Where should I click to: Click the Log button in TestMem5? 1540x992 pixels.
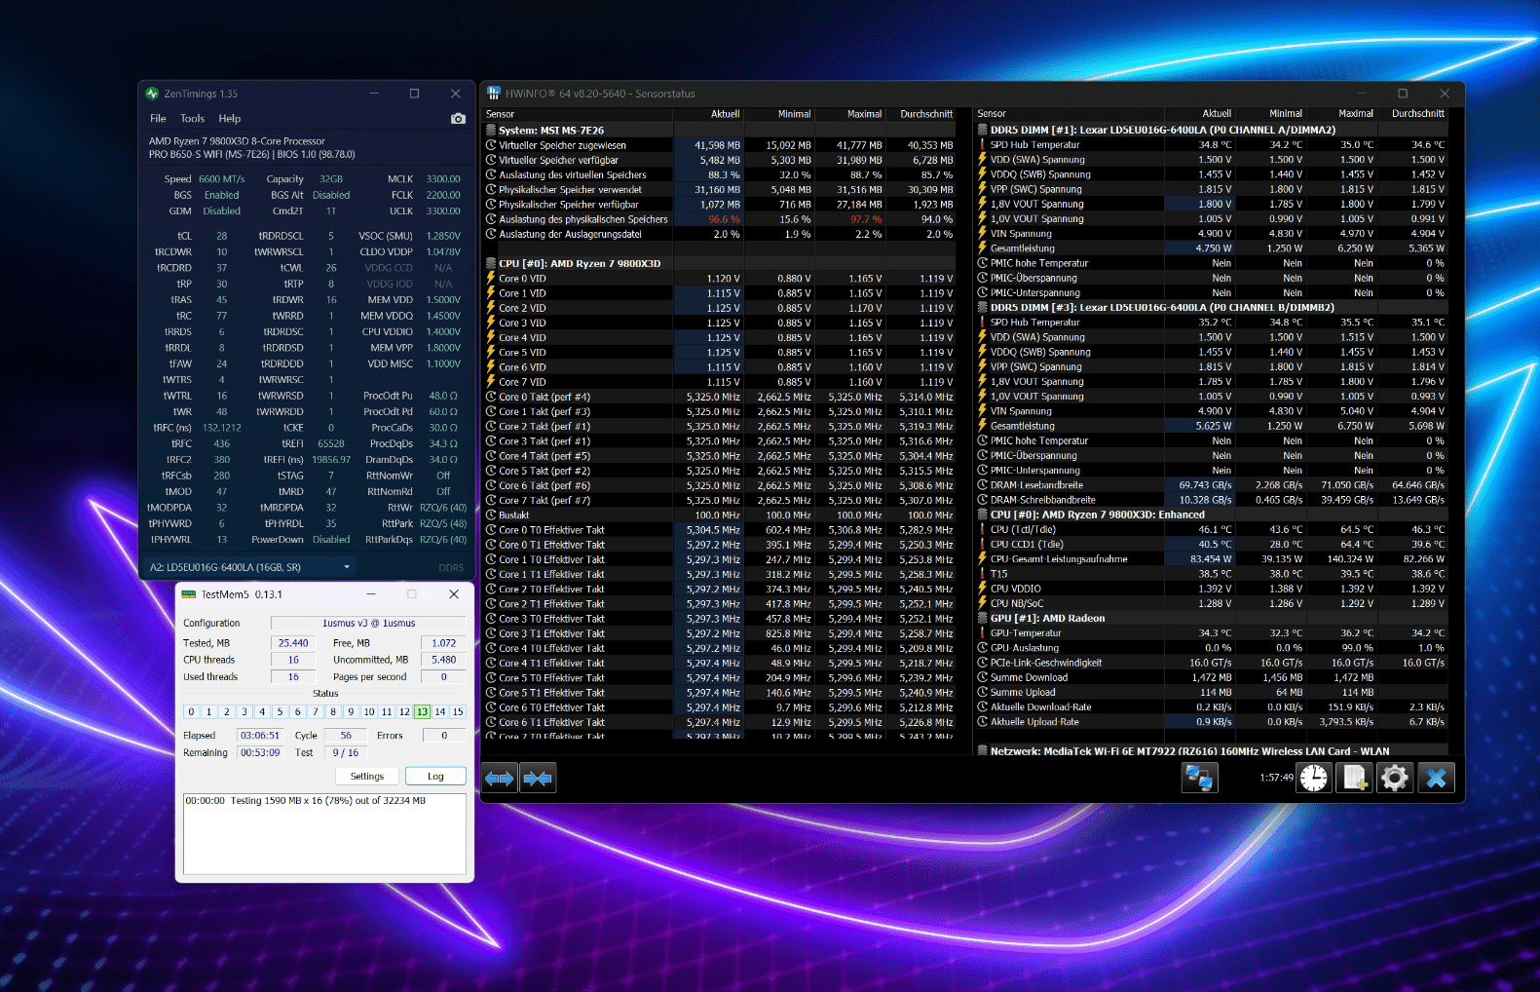point(435,777)
